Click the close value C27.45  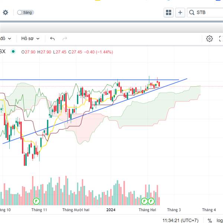(x=75, y=52)
